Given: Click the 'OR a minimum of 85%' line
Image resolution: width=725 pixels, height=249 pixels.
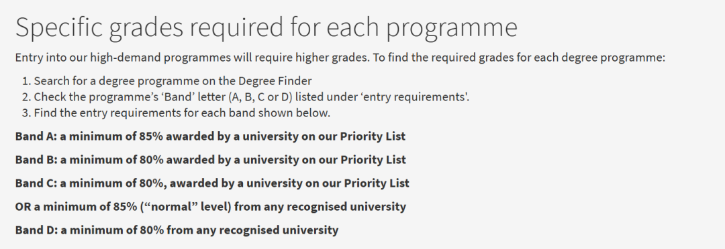Looking at the screenshot, I should click(210, 207).
